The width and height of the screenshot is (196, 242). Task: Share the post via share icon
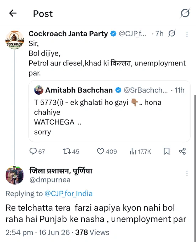point(182,151)
